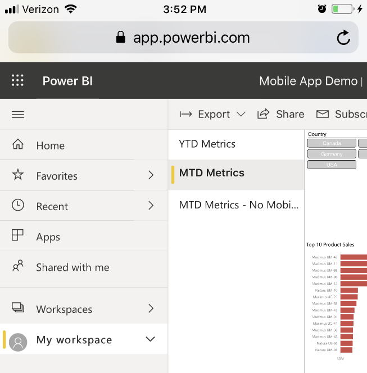Click the Share arrow icon

(263, 113)
